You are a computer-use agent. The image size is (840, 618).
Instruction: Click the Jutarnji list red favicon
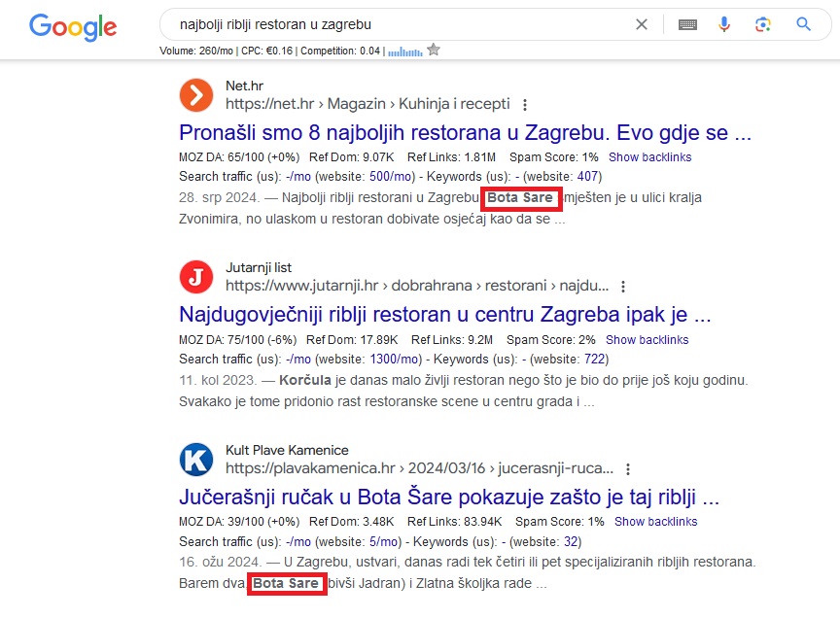coord(196,277)
